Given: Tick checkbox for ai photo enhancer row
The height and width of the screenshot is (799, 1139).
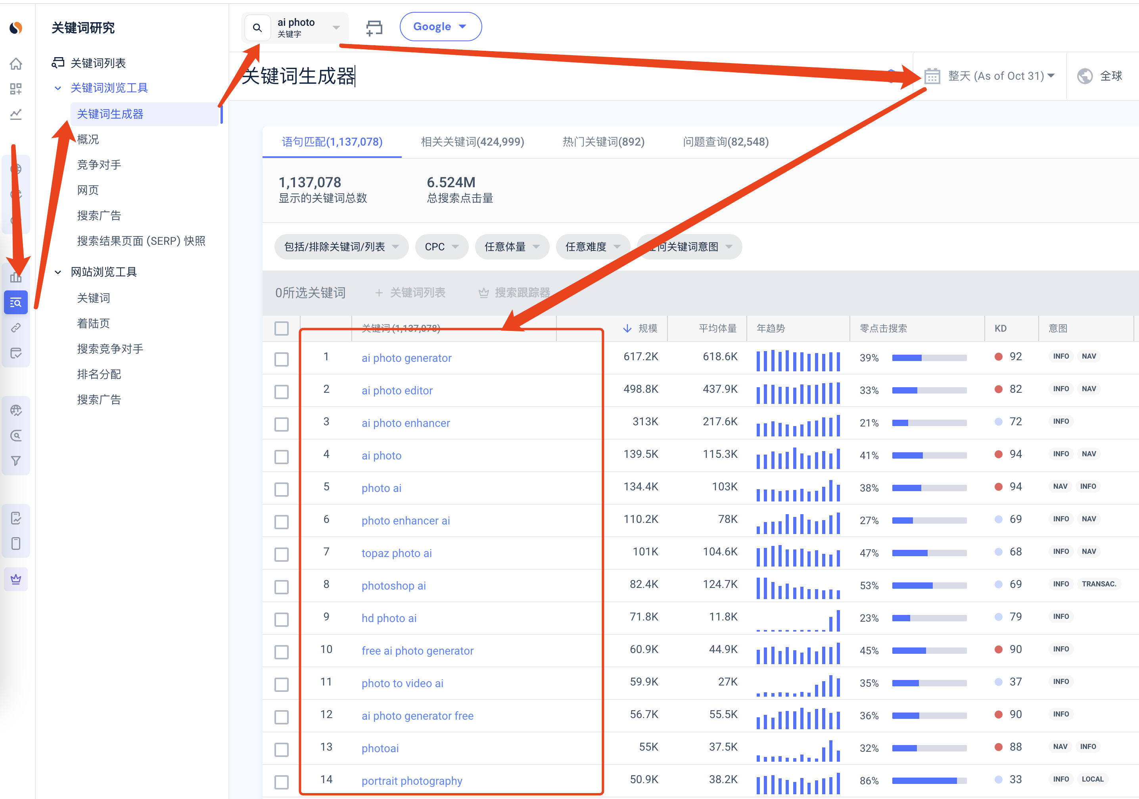Looking at the screenshot, I should click(x=281, y=424).
